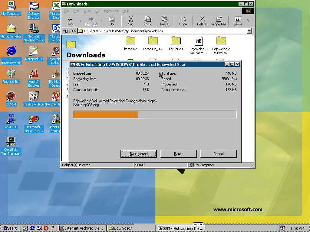Open the Recycle Bin
Screen dimensions: 310x232
pos(11,76)
